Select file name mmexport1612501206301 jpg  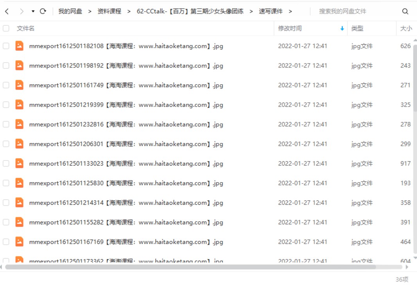pyautogui.click(x=126, y=144)
